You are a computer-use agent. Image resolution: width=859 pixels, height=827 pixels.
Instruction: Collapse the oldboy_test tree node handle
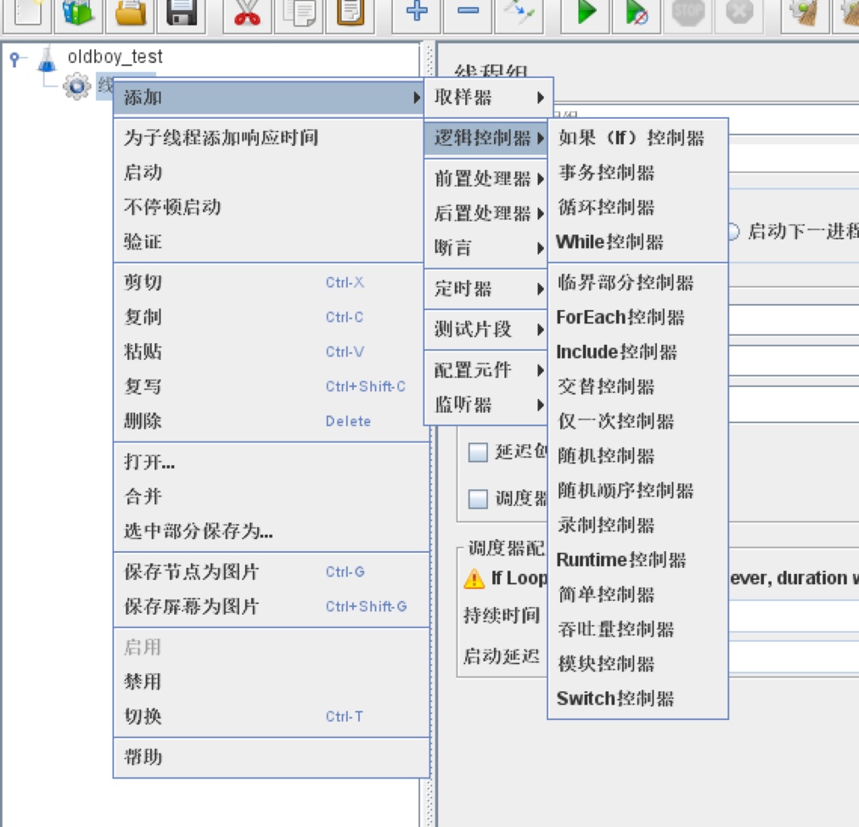pos(14,58)
